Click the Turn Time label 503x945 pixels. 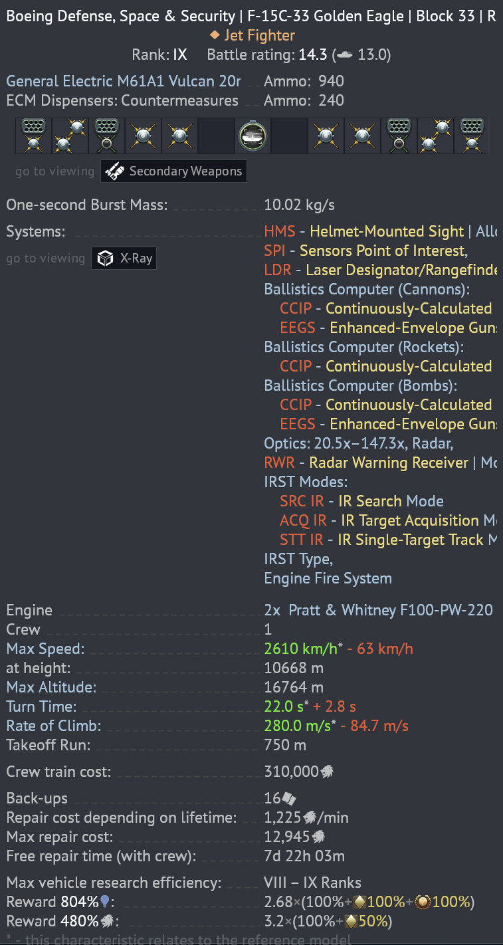41,706
